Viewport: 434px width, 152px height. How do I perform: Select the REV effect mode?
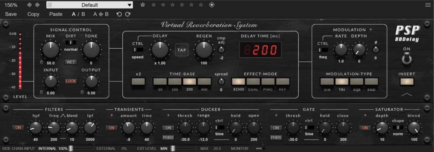coord(283,81)
